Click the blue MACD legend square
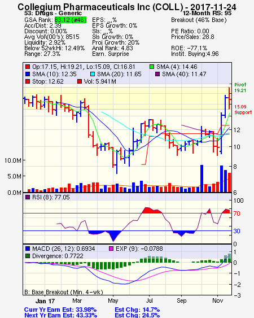The width and height of the screenshot is (254, 318). (28, 249)
